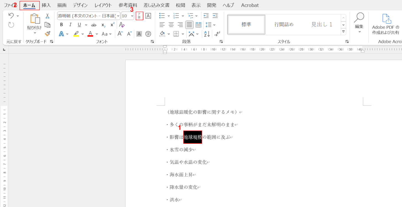Switch to the レイアウト tab
Screen dimensions: 402x207
(x=103, y=5)
